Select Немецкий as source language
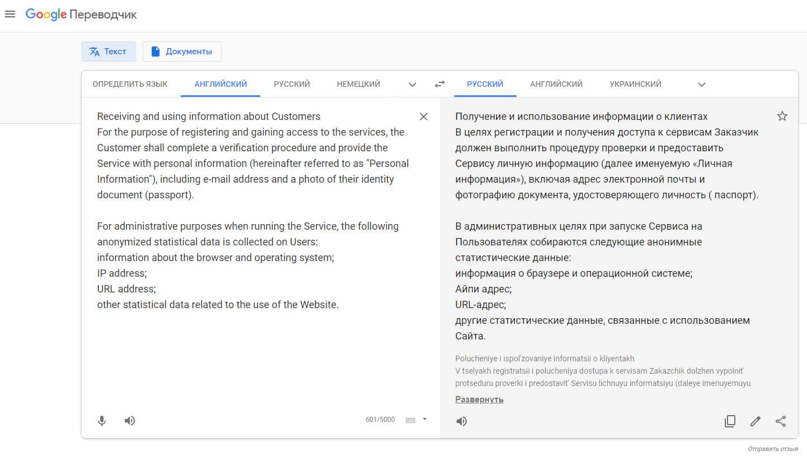Screen dimensions: 807x456 tap(358, 84)
